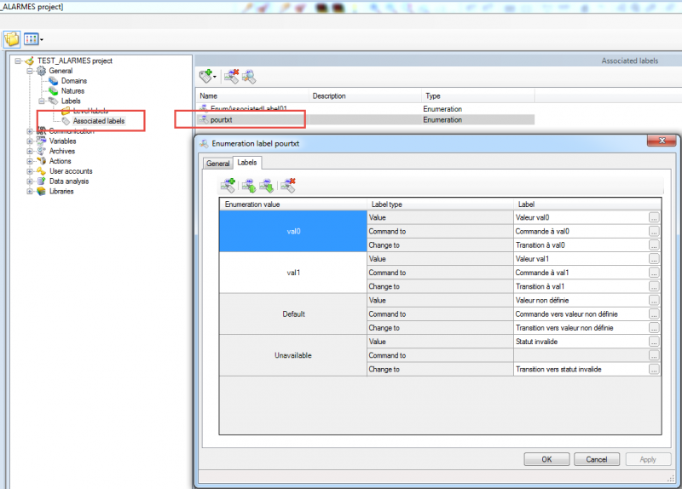Image resolution: width=682 pixels, height=489 pixels.
Task: Click 'Transition à val1' label cell
Action: pyautogui.click(x=581, y=286)
